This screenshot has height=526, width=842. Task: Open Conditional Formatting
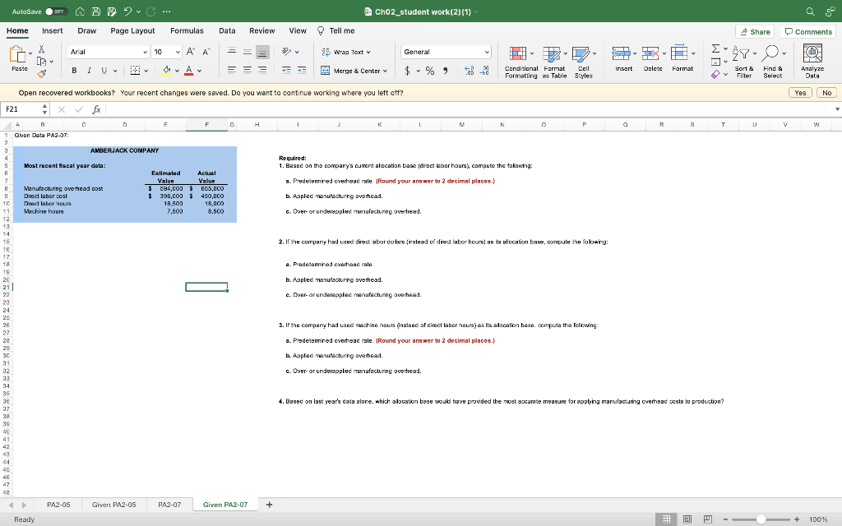tap(520, 62)
